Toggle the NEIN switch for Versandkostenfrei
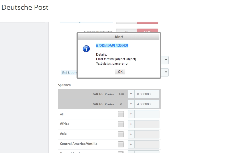Screen dimensions: 232x153 click(148, 31)
